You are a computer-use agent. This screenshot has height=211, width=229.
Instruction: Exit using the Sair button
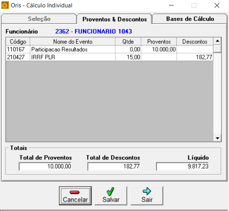click(147, 196)
